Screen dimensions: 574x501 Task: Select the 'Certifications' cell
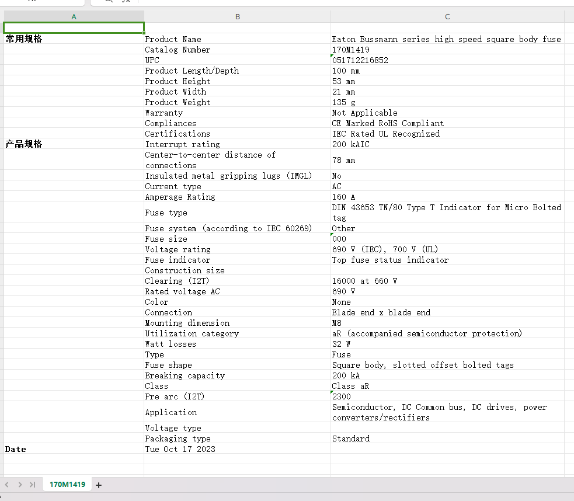(x=237, y=134)
